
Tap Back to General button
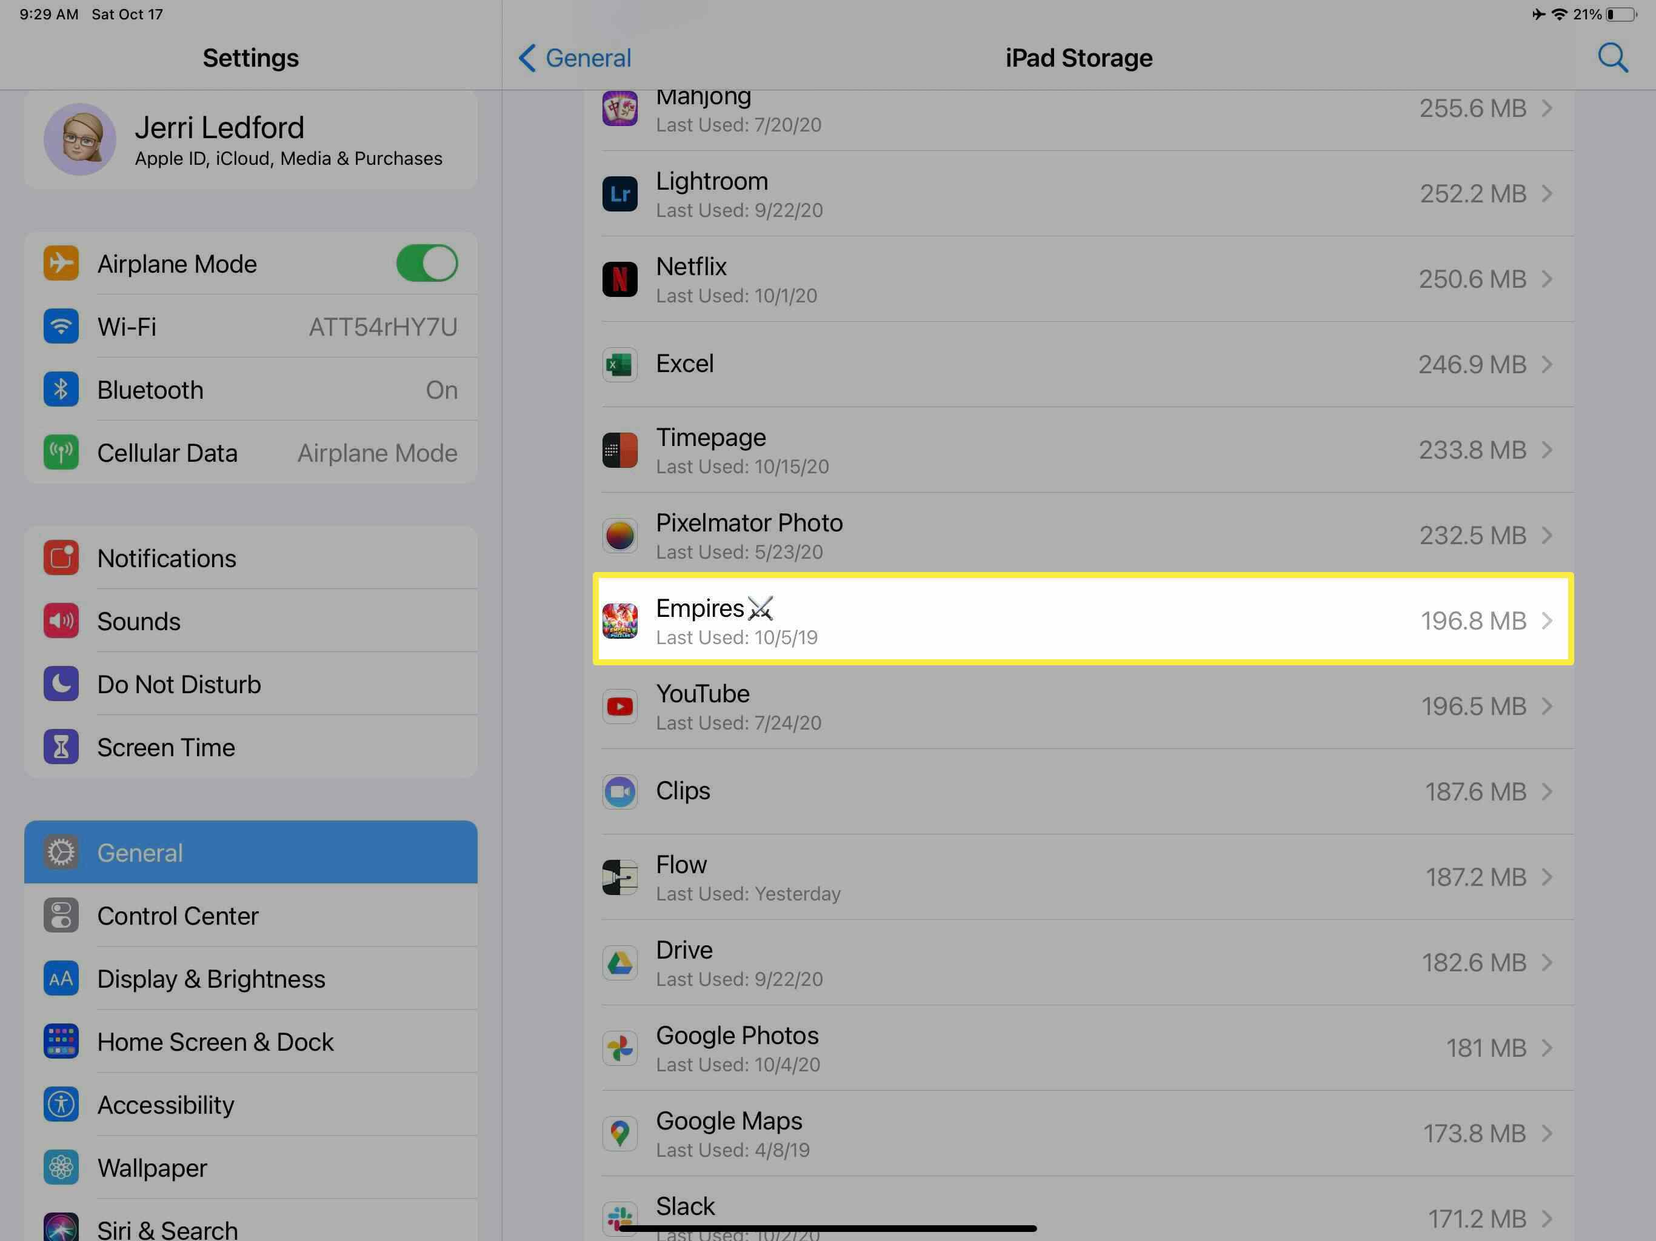point(574,58)
